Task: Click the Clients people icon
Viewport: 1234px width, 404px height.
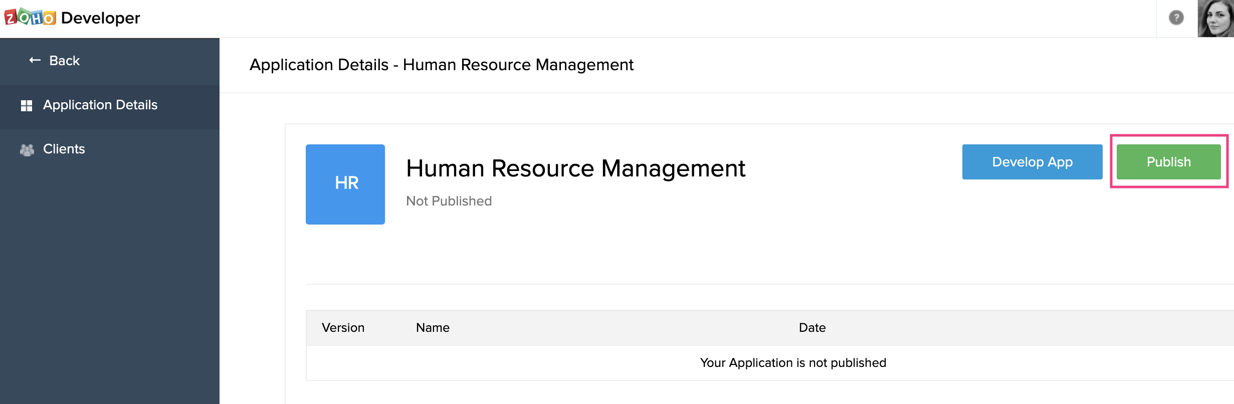Action: click(27, 149)
